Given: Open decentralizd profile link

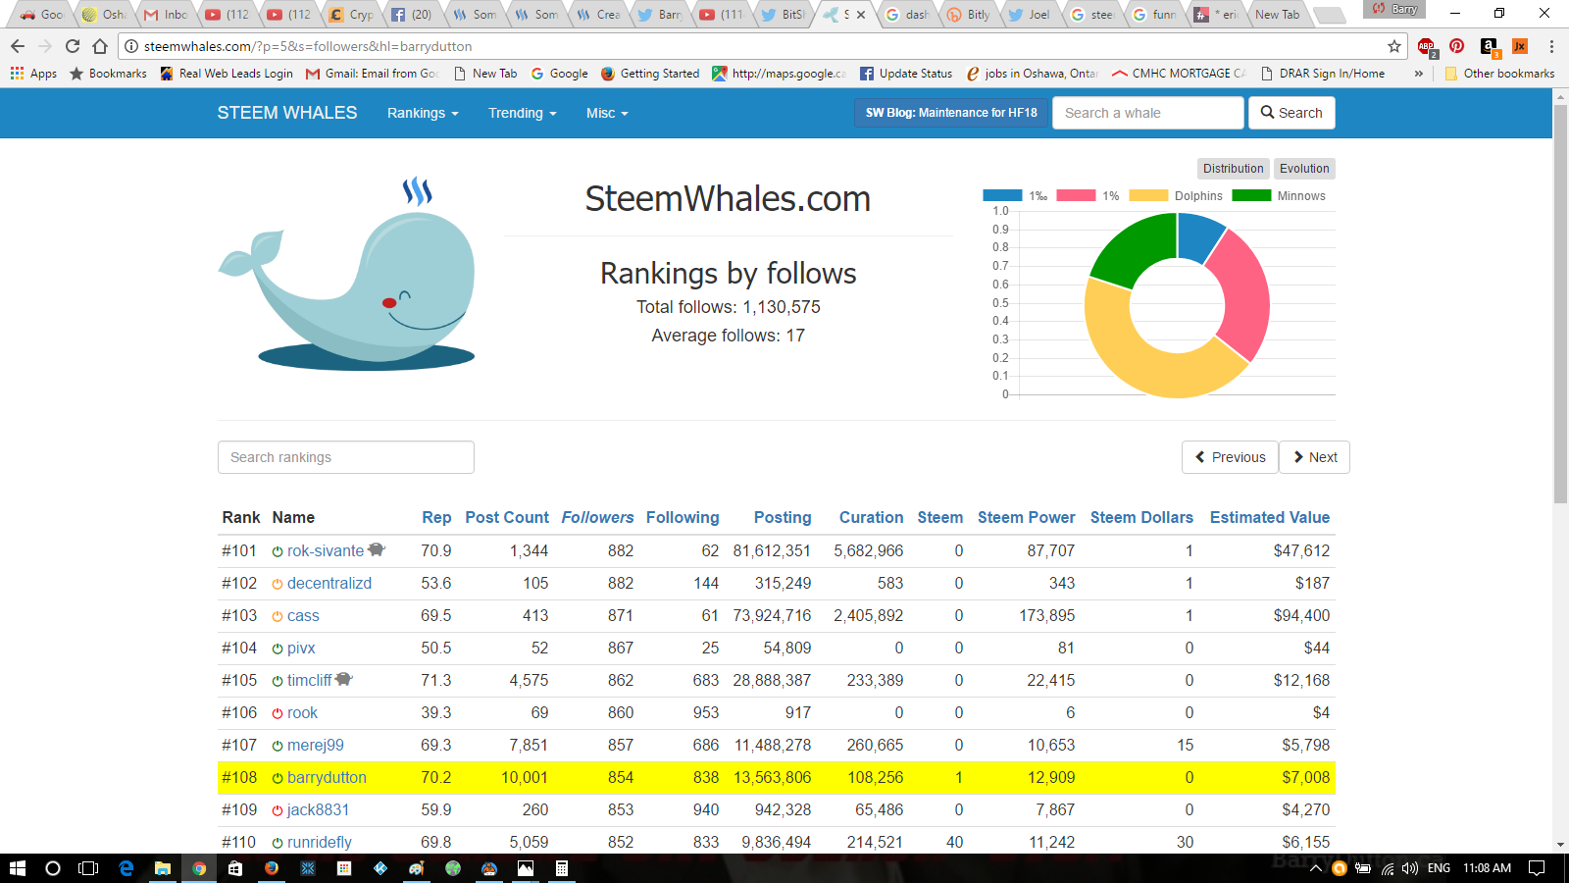Looking at the screenshot, I should pyautogui.click(x=329, y=584).
